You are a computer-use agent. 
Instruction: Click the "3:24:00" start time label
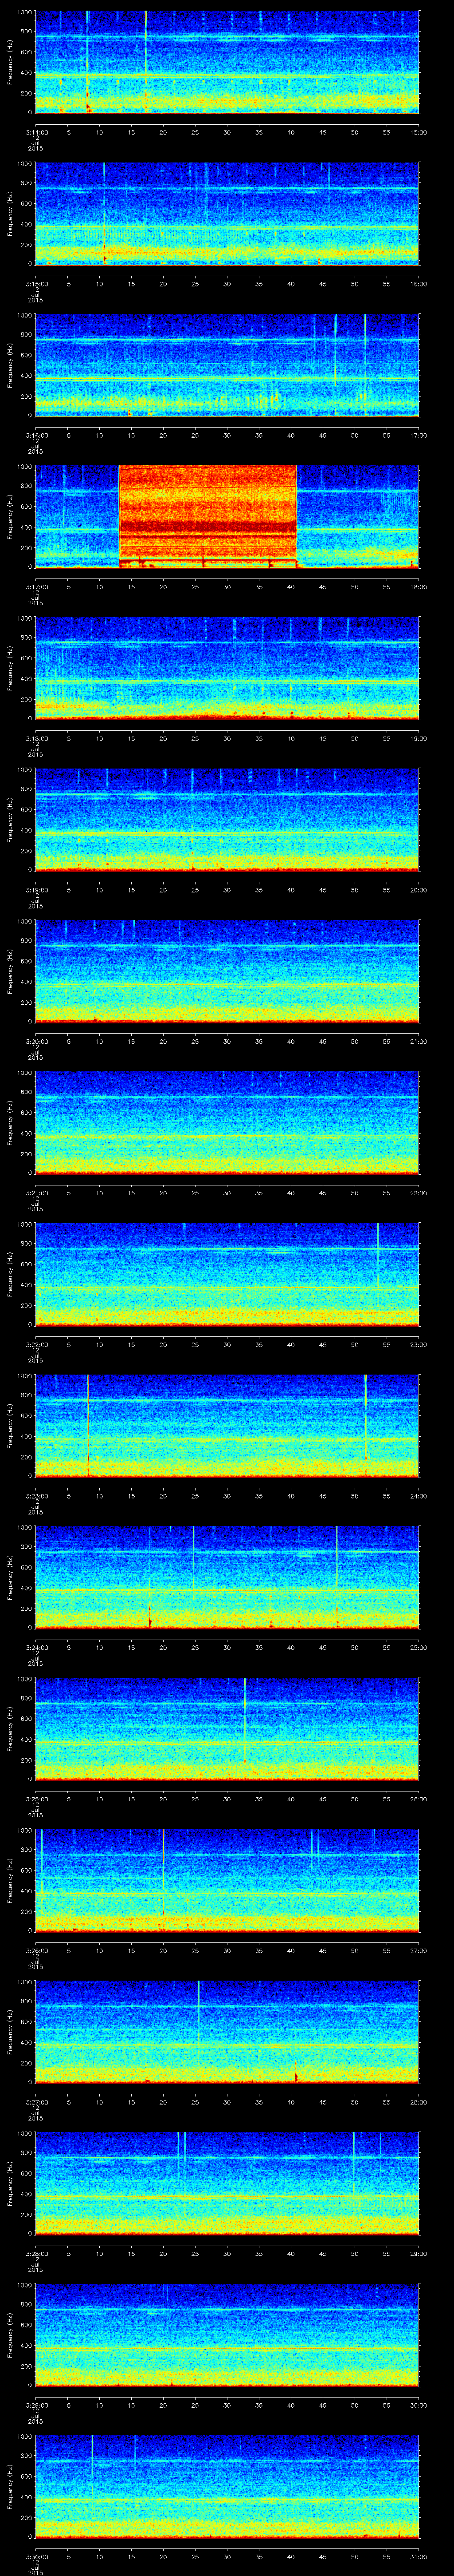click(x=36, y=1647)
